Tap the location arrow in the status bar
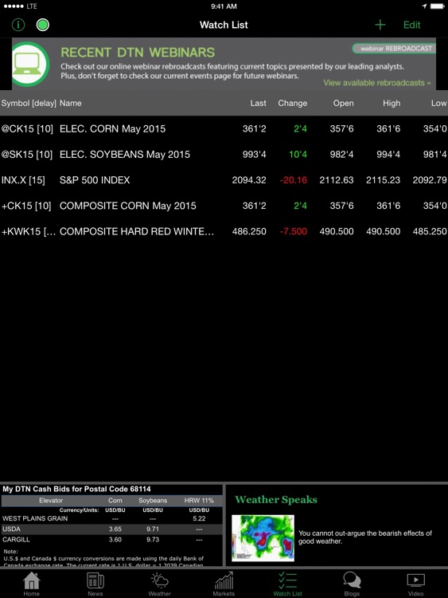This screenshot has width=448, height=598. click(x=424, y=6)
